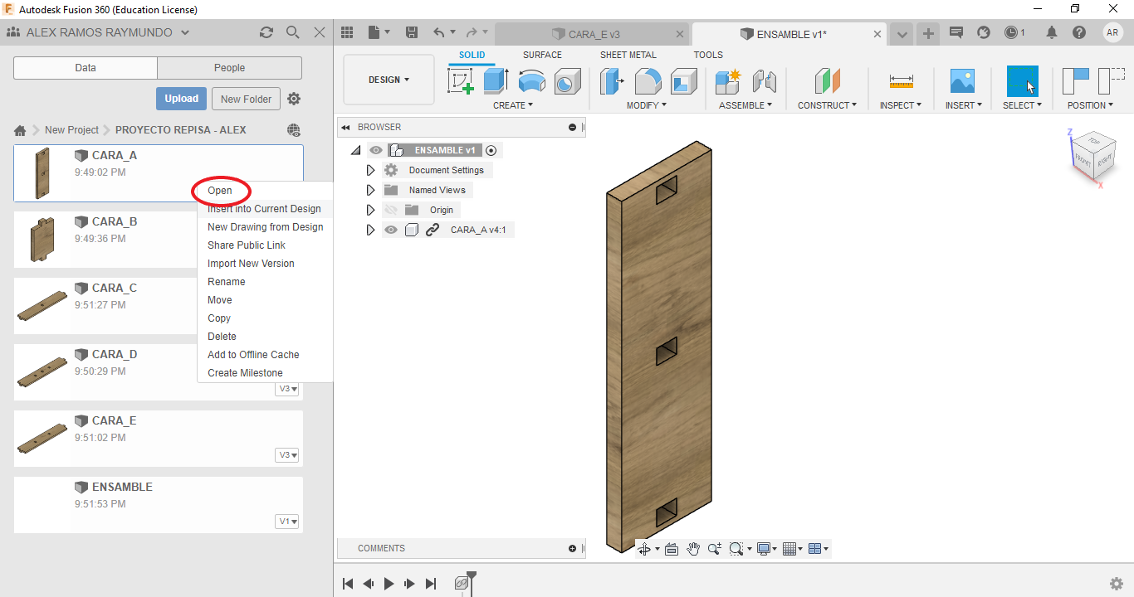Click the Create Sketch icon

(x=460, y=81)
